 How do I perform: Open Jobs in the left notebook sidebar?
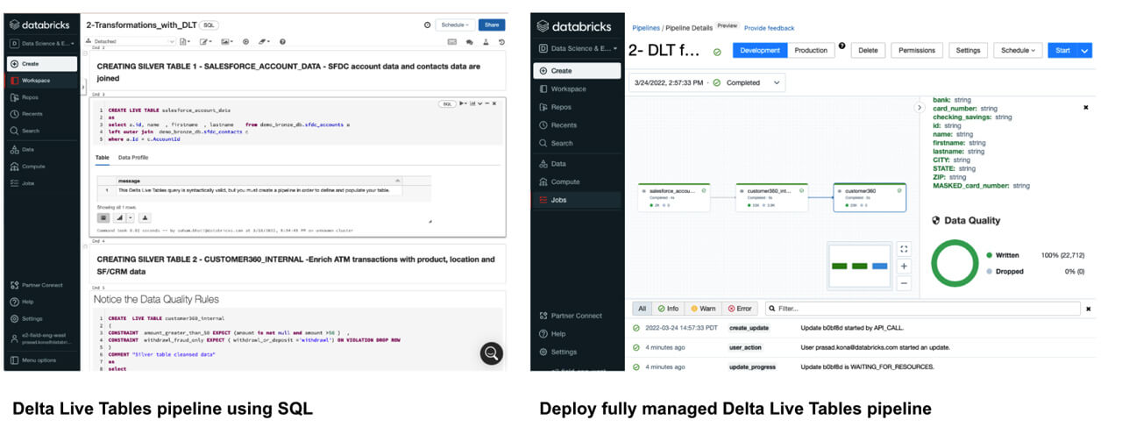point(42,182)
